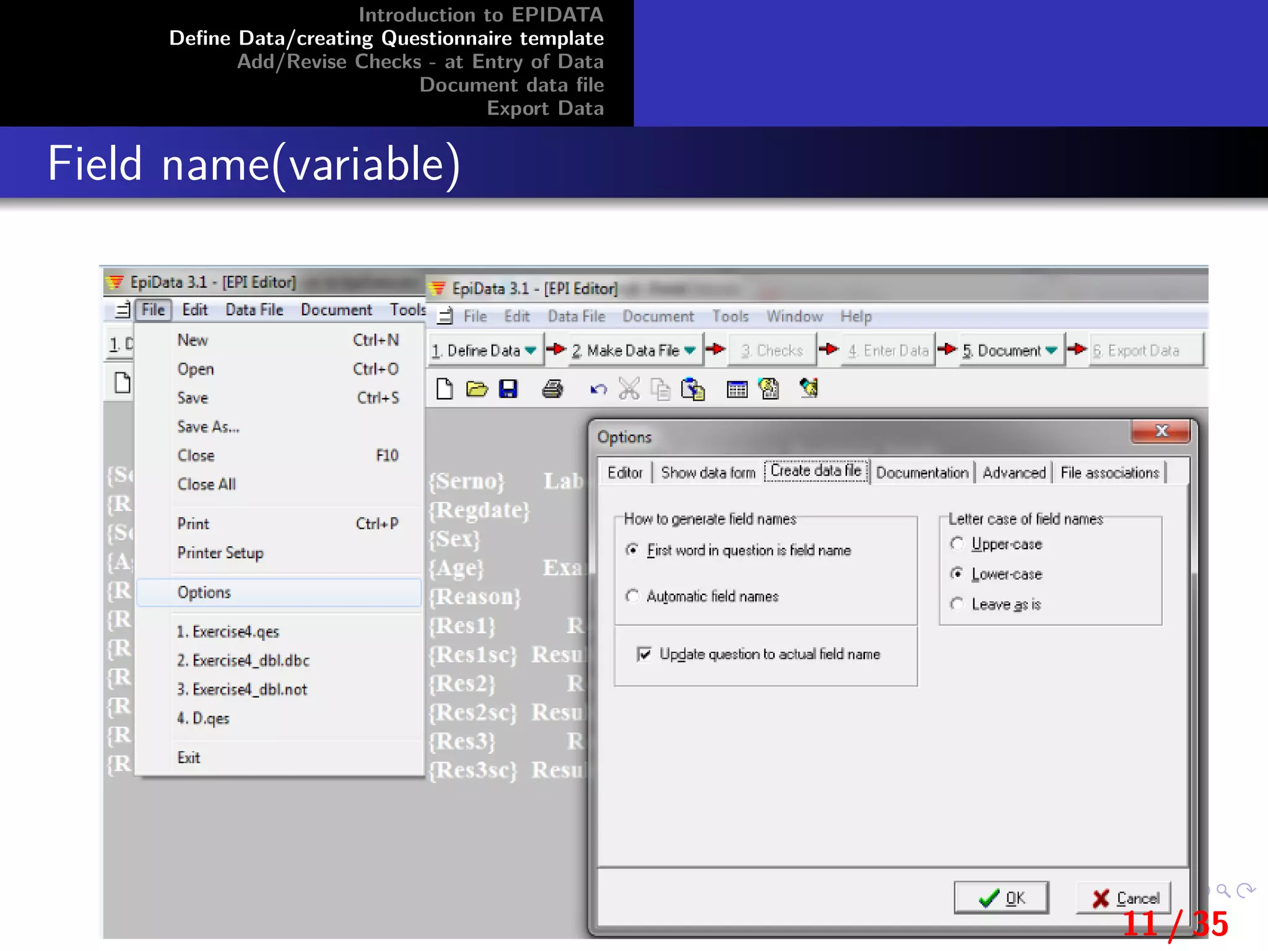Choose Save As... in the File menu
This screenshot has height=951, width=1268.
279,427
